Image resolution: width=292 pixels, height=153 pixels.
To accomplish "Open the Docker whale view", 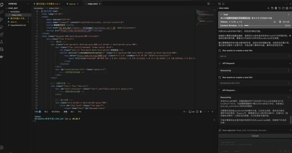I will coord(2,57).
